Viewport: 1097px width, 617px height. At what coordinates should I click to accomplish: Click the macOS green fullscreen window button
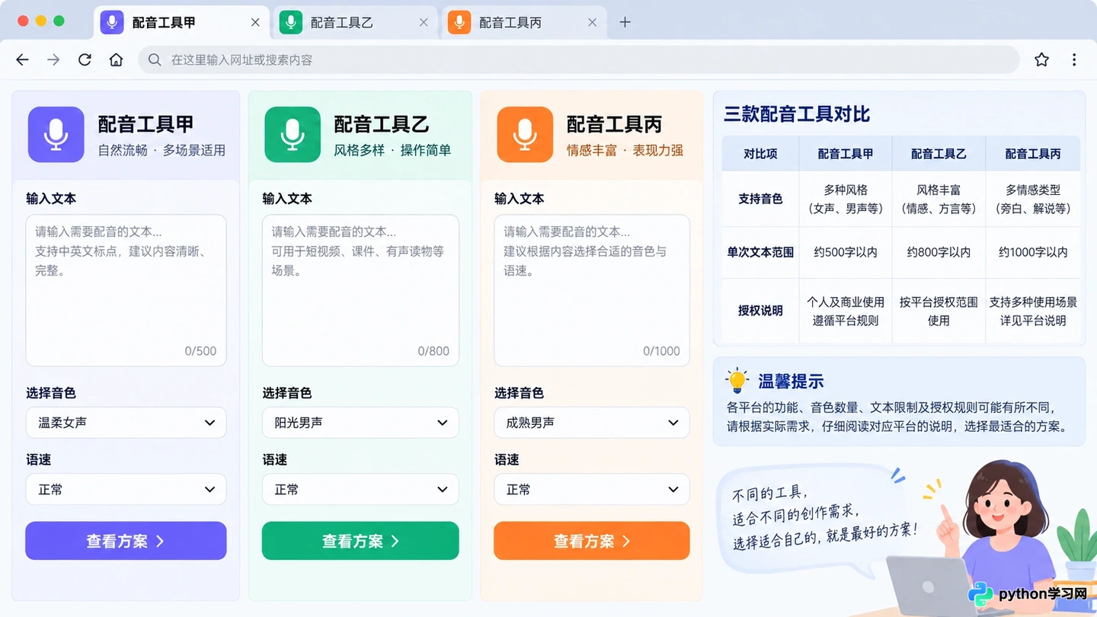click(x=59, y=21)
